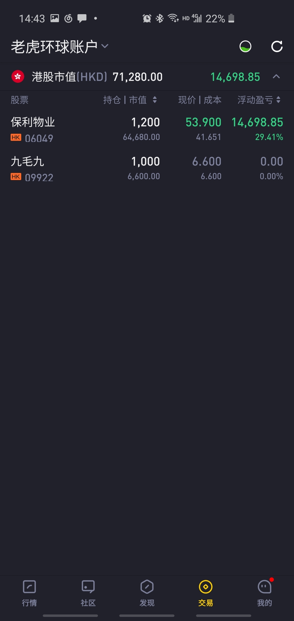The image size is (294, 621).
Task: Open the 行情 market tab icon
Action: pyautogui.click(x=29, y=586)
